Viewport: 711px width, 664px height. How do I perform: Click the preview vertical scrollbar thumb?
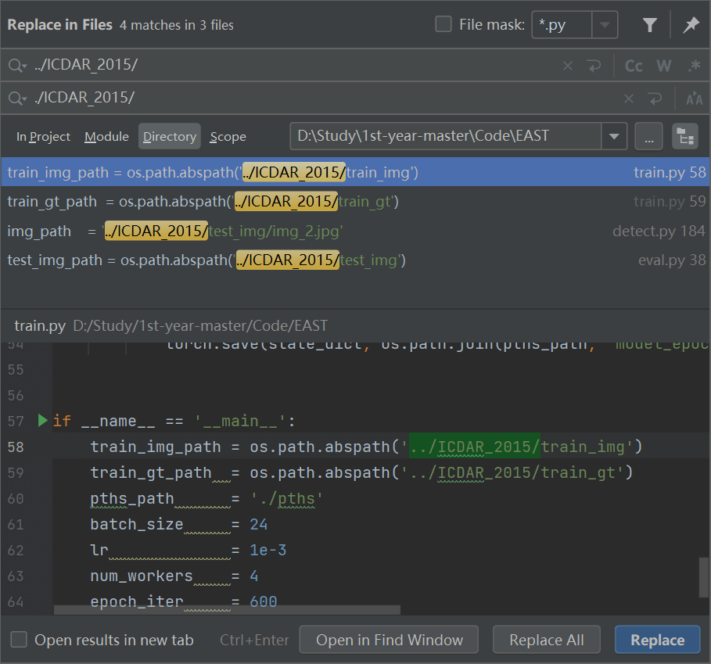pyautogui.click(x=704, y=577)
